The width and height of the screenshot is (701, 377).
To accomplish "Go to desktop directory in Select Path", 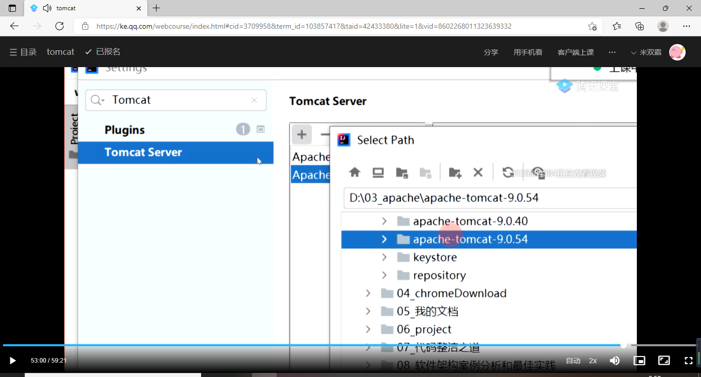I will [x=378, y=173].
